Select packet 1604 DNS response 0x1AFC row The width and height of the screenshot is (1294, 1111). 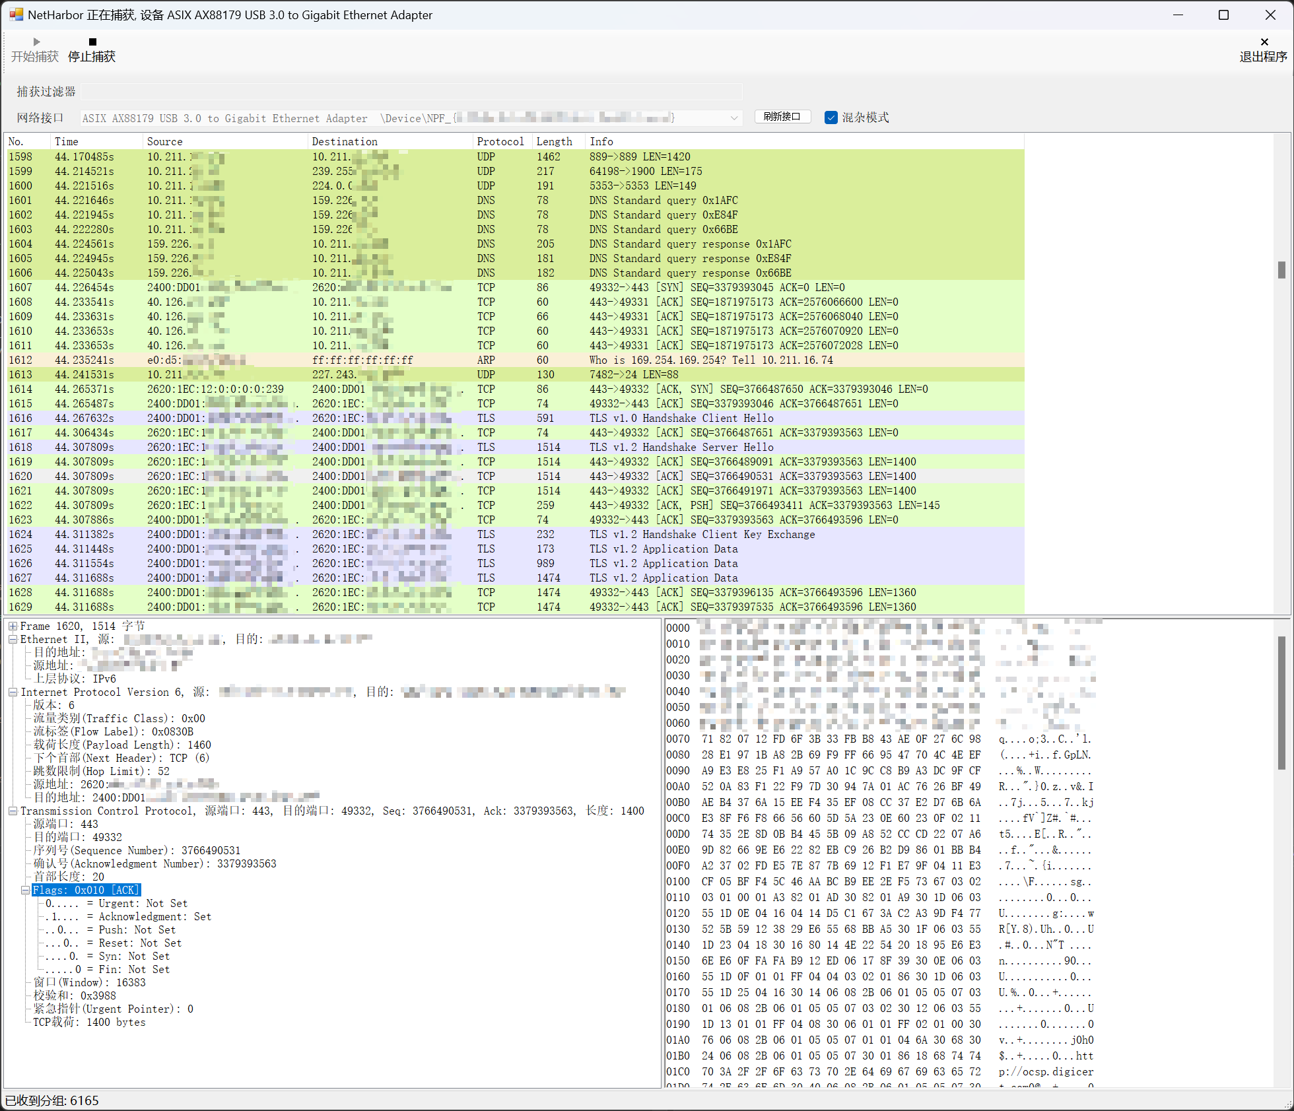515,244
